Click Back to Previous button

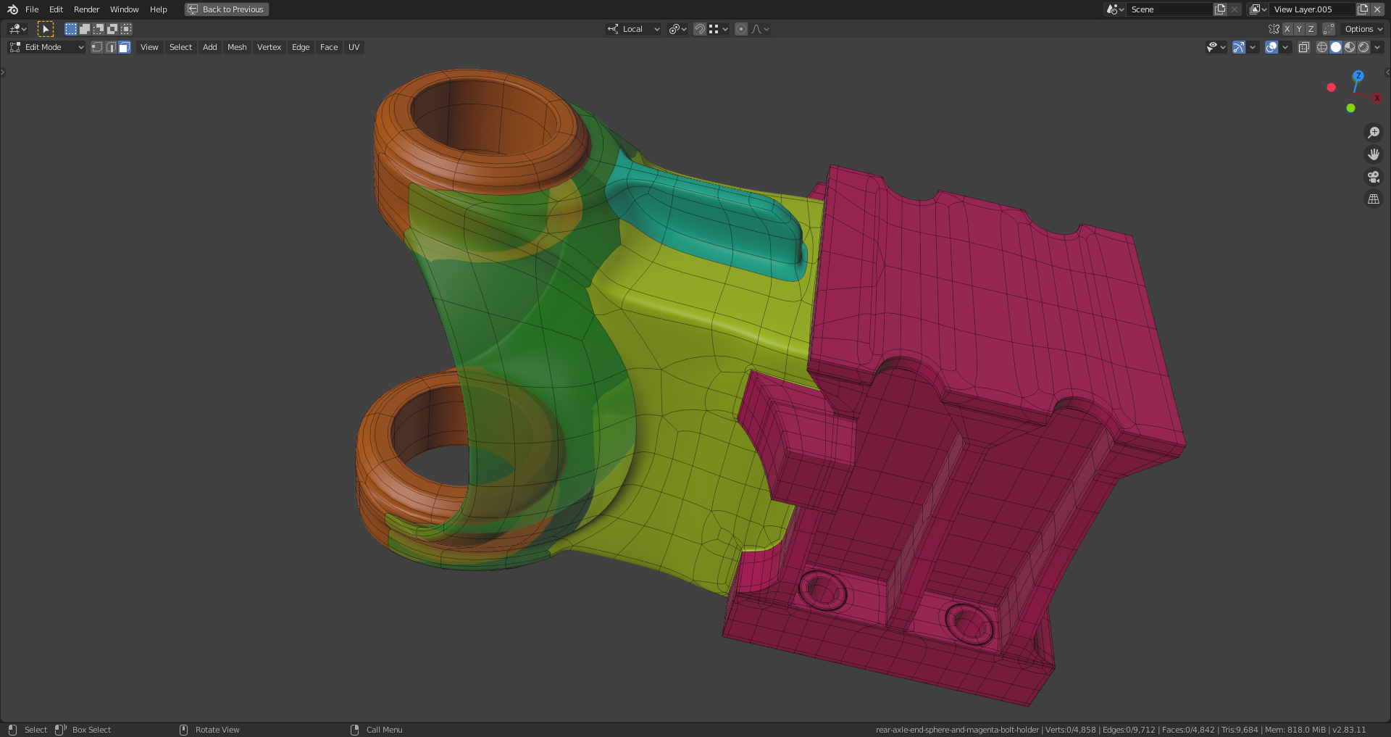click(227, 9)
